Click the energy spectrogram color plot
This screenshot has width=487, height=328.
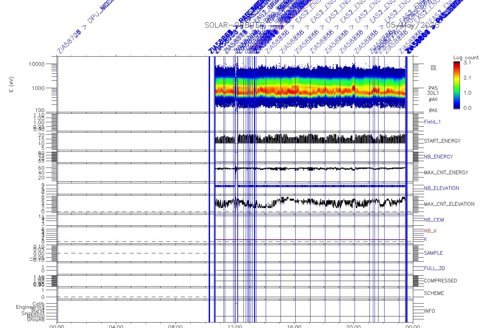tap(310, 87)
